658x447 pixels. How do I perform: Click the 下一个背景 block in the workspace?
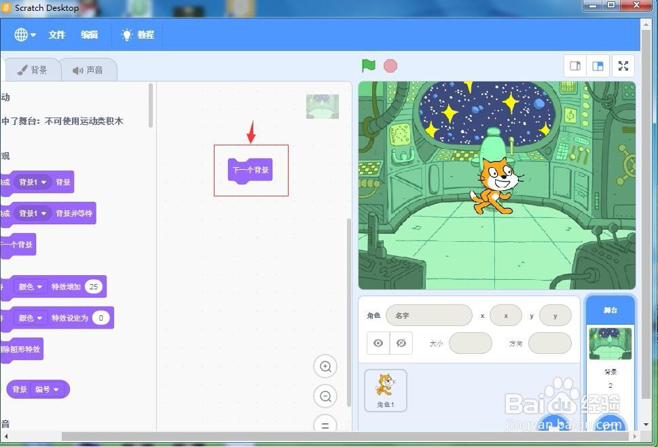pyautogui.click(x=251, y=170)
